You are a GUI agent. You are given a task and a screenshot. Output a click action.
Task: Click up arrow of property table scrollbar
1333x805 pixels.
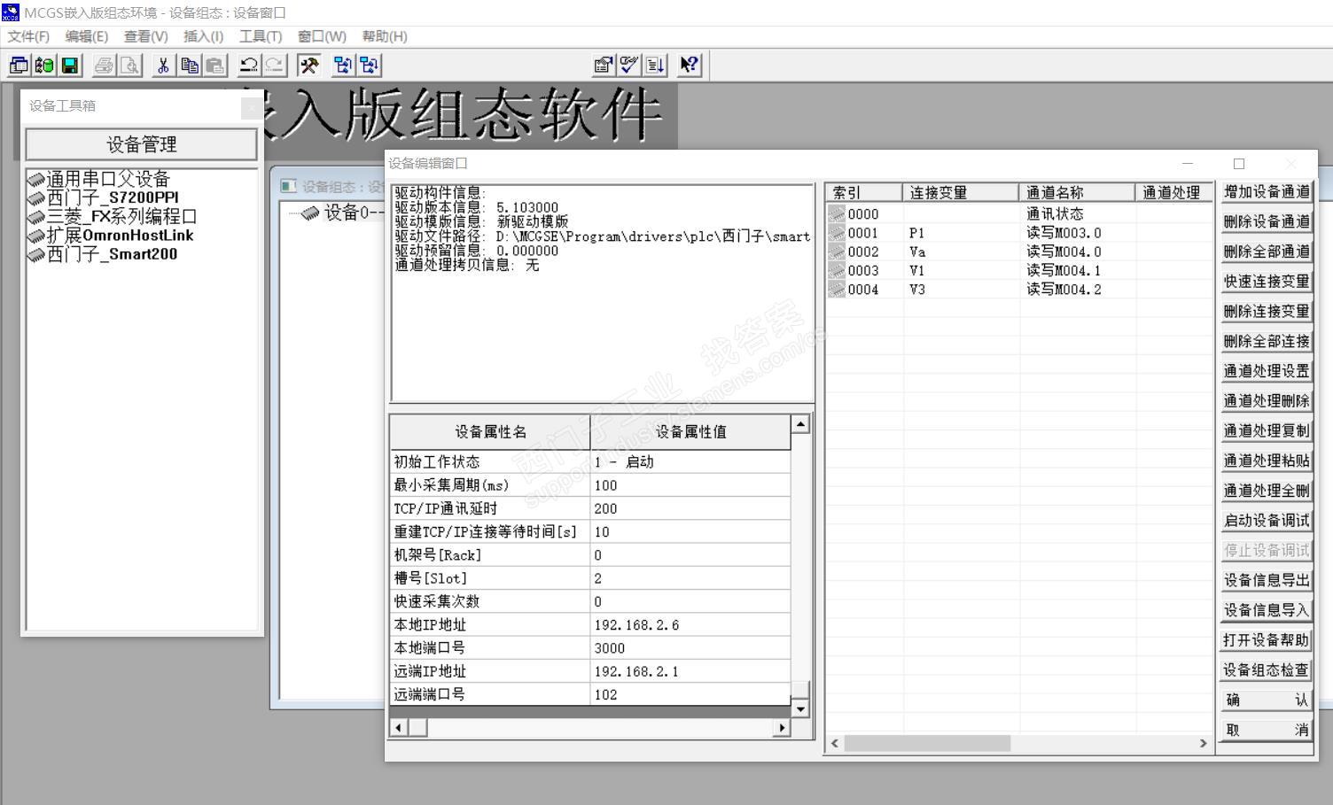[x=800, y=423]
